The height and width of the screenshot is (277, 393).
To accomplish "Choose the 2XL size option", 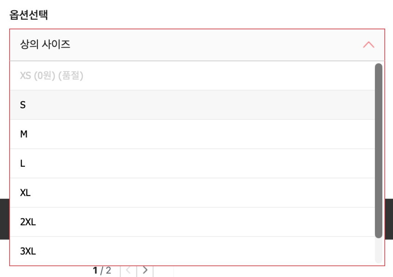I will point(192,222).
